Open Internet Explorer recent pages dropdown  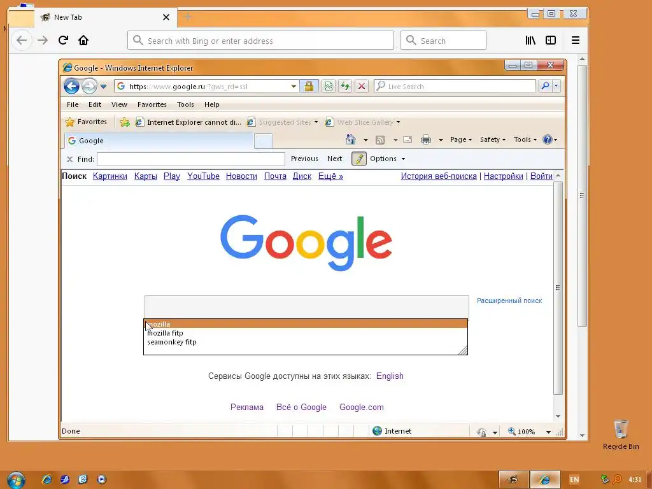[104, 87]
